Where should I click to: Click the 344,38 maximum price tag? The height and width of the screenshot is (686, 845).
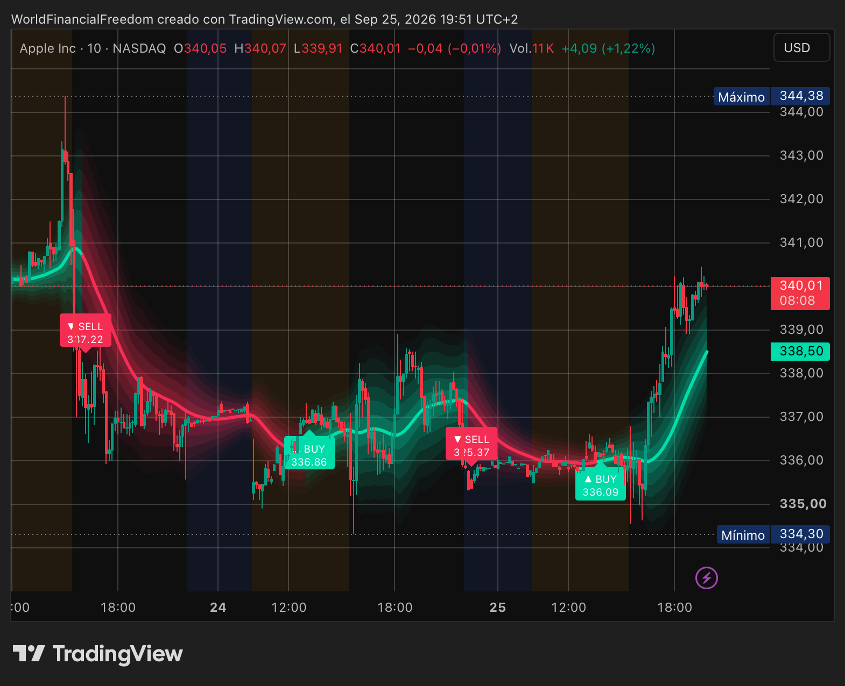tap(800, 96)
